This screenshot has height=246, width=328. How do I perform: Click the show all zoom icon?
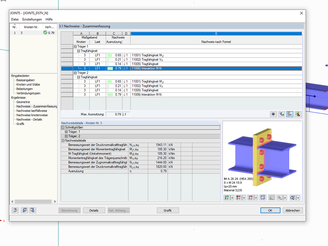pos(293,198)
